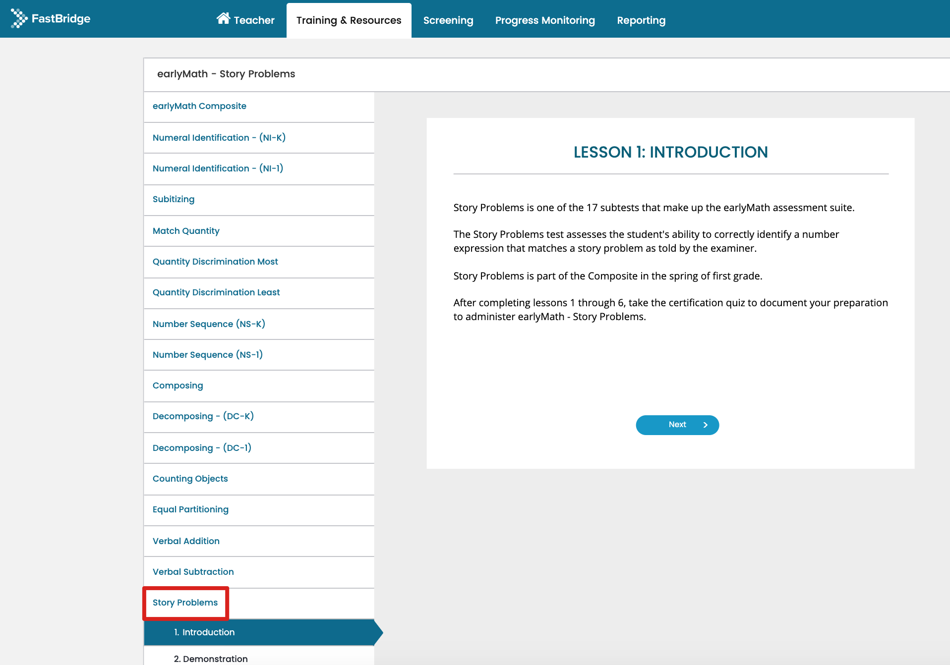Switch to the Screening tab

[x=448, y=20]
